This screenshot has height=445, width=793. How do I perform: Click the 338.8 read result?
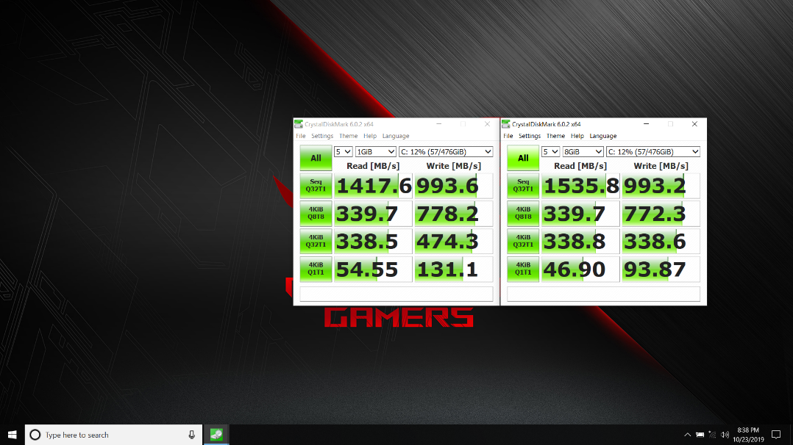coord(580,241)
